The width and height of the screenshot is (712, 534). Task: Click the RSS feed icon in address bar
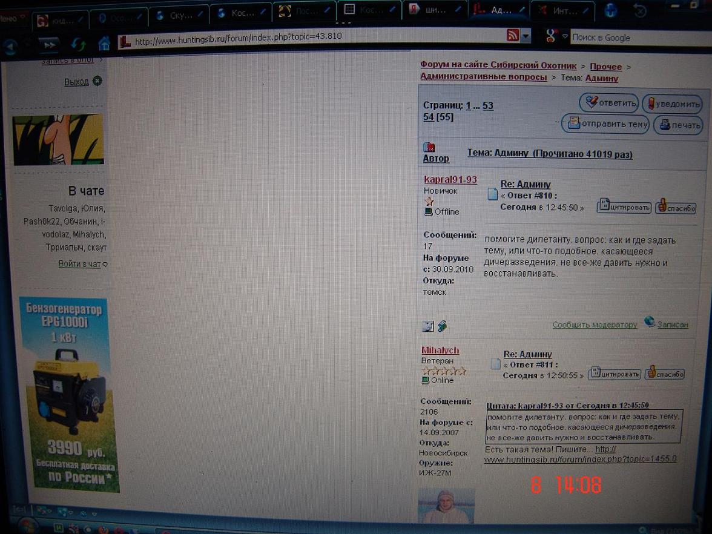click(x=513, y=36)
